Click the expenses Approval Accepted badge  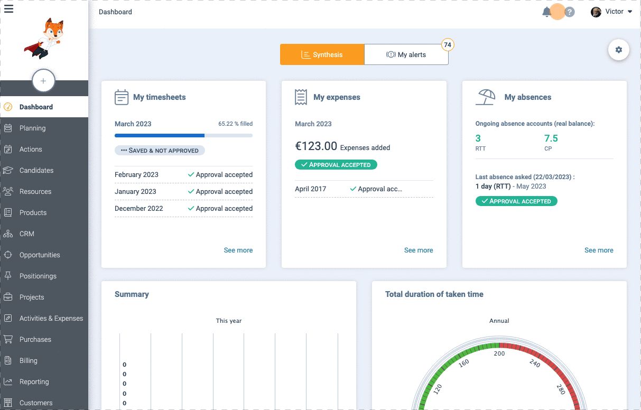click(336, 165)
